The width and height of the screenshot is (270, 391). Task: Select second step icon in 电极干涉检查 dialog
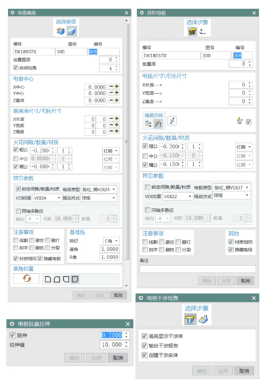[204, 319]
